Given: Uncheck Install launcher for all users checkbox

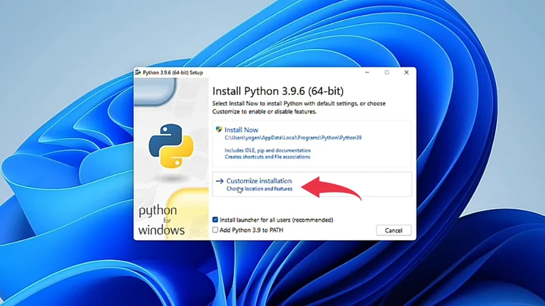Looking at the screenshot, I should (x=215, y=220).
